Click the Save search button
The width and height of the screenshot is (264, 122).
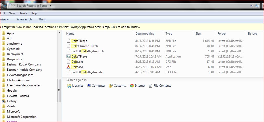[24, 19]
